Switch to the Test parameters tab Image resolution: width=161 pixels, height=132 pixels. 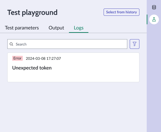pyautogui.click(x=22, y=28)
